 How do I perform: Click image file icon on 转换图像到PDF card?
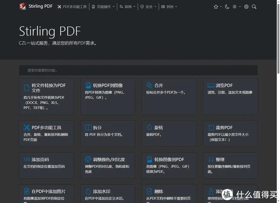tap(149, 159)
